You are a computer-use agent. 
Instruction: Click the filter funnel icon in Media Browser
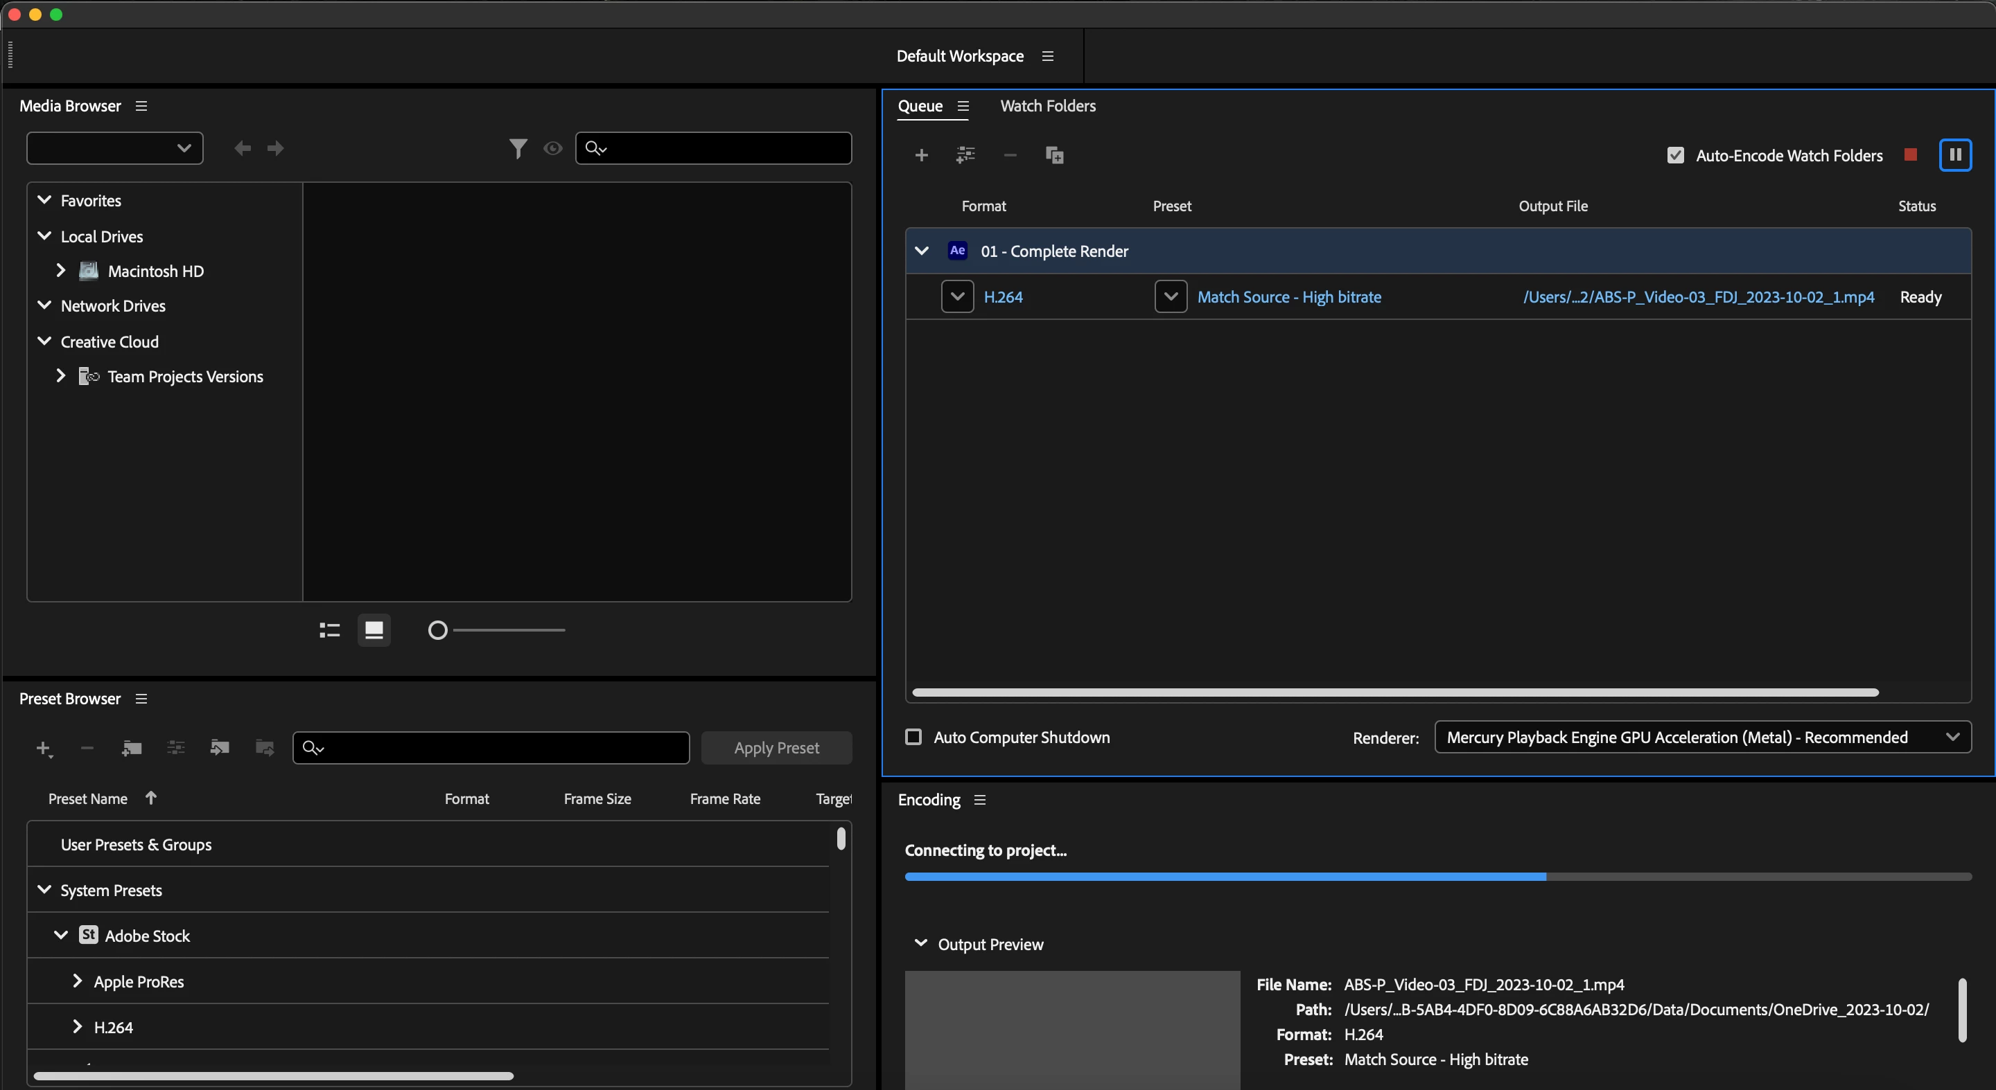(x=518, y=148)
